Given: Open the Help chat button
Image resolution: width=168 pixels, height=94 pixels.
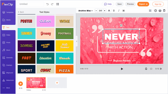Looking at the screenshot, I should pos(108,4).
